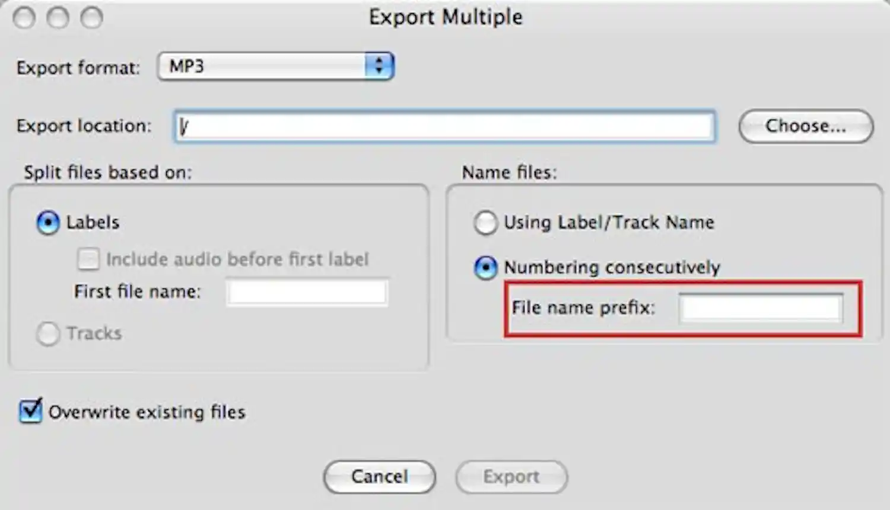Click the Export button
This screenshot has height=510, width=890.
(x=511, y=476)
